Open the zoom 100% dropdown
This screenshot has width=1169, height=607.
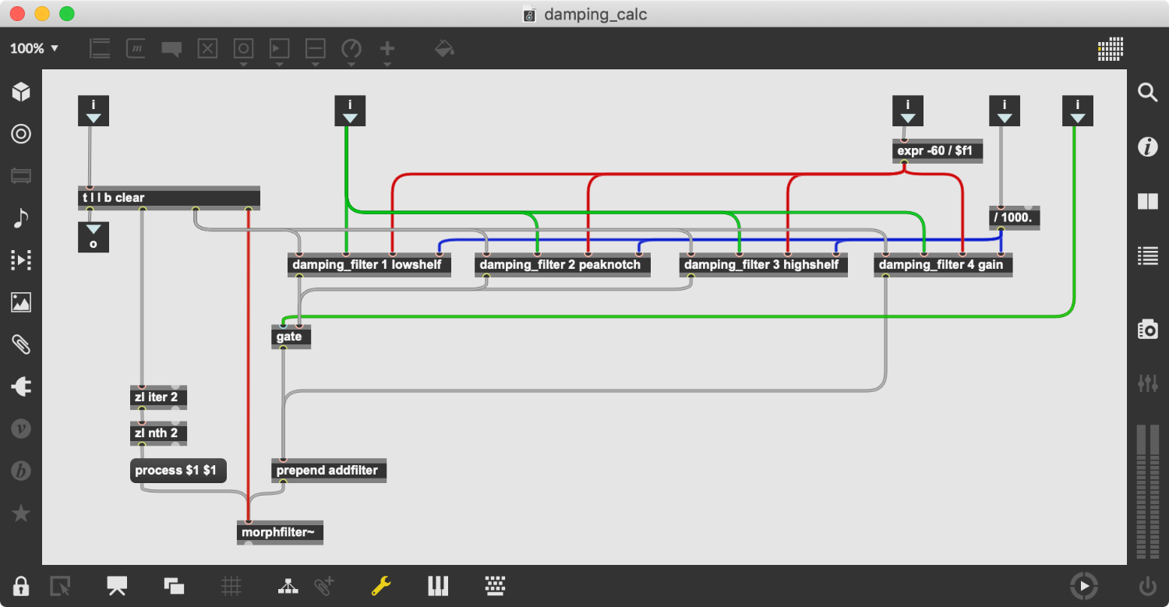(34, 48)
